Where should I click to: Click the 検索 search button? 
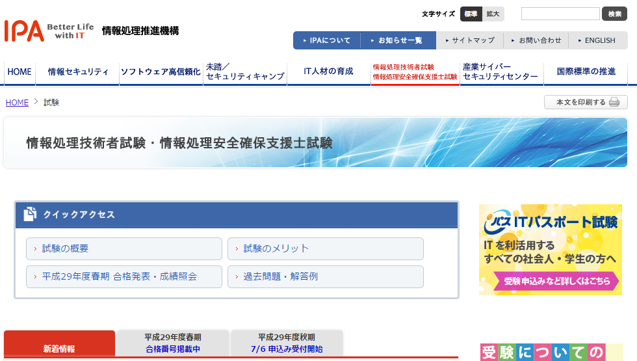pos(614,14)
